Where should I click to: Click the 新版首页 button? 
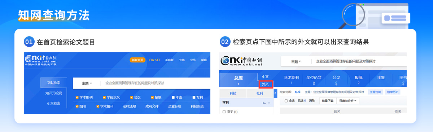coord(137,60)
